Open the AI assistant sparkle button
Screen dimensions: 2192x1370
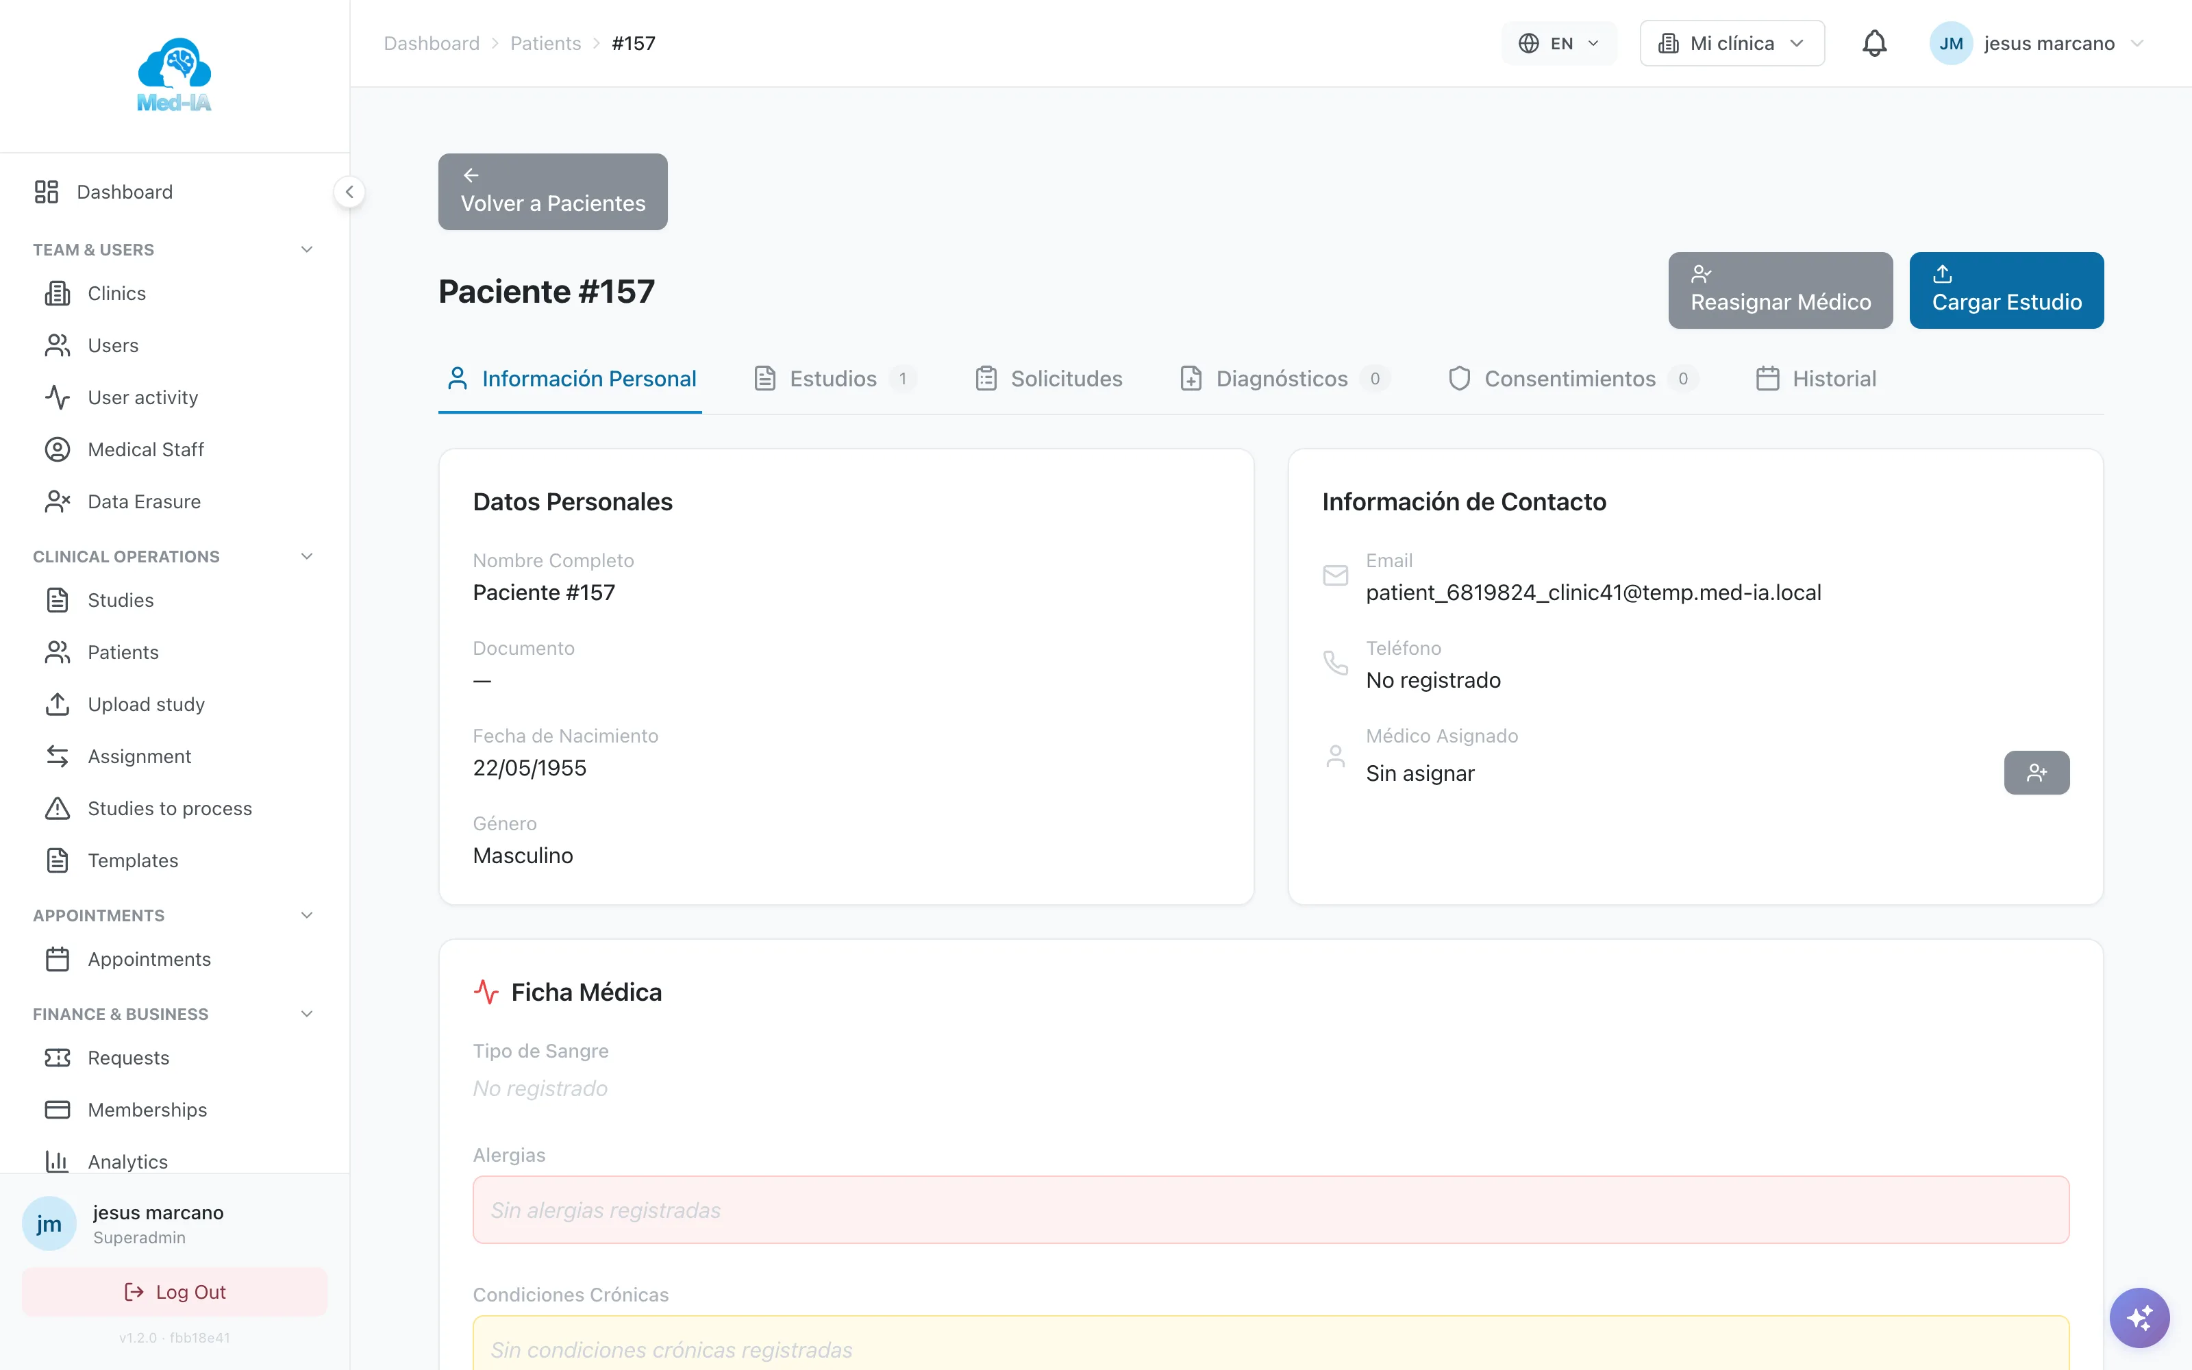pos(2139,1317)
